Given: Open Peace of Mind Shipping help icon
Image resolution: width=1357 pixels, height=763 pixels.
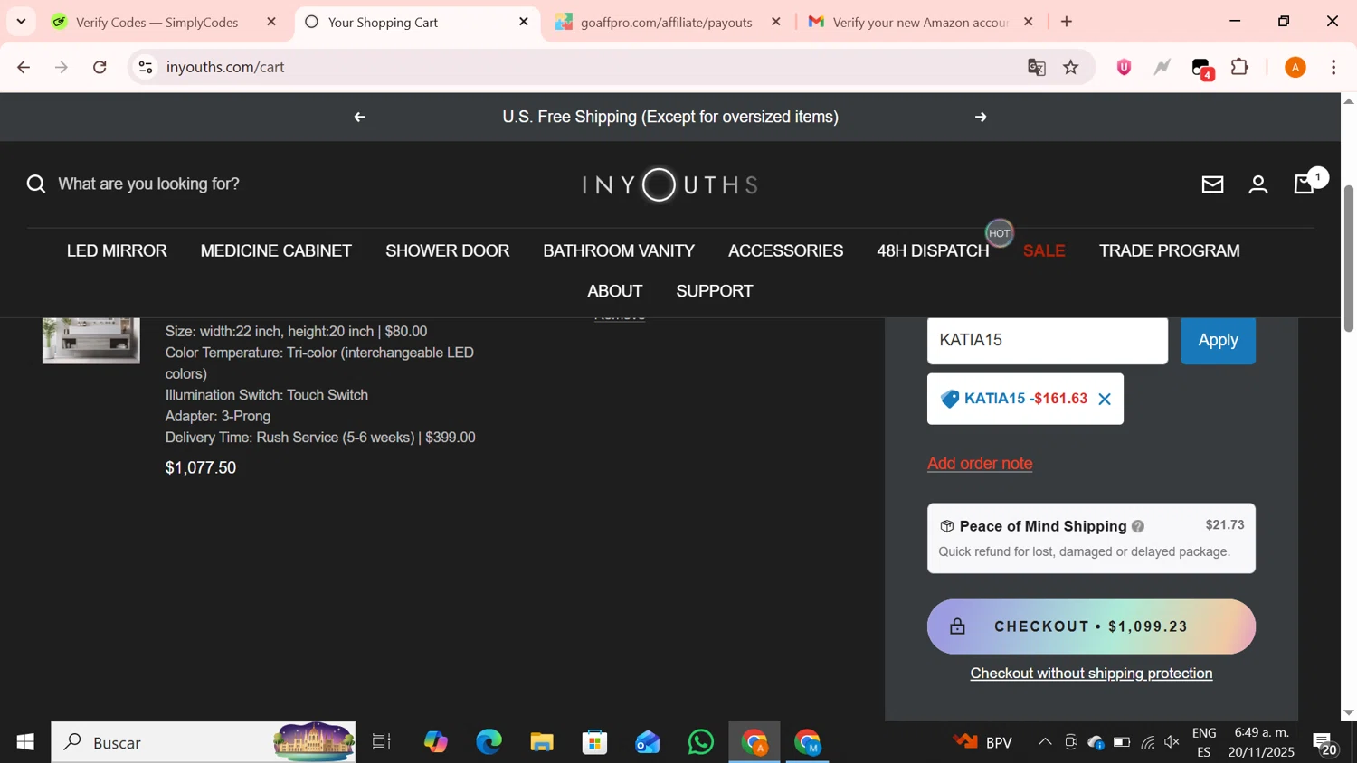Looking at the screenshot, I should (1138, 526).
